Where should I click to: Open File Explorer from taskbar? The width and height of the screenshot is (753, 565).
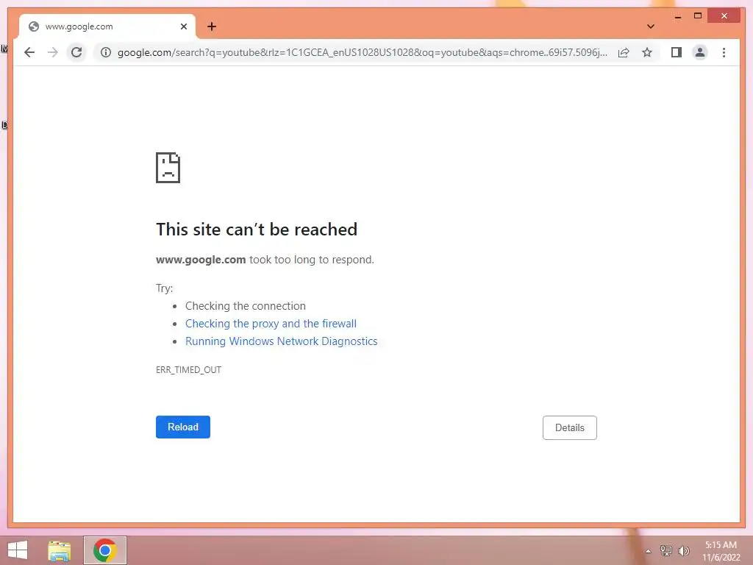60,550
